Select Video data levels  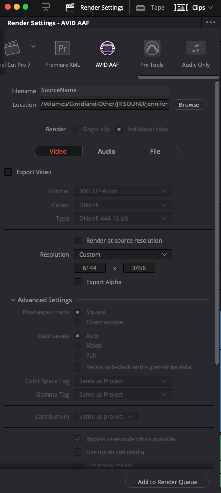77,345
